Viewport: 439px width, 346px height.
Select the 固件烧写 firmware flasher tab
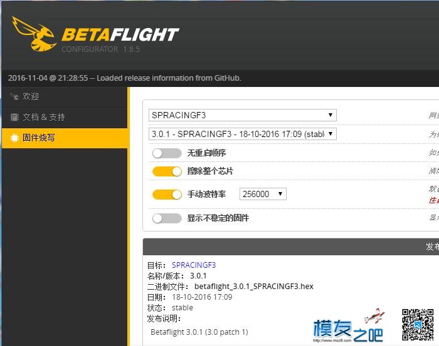65,138
